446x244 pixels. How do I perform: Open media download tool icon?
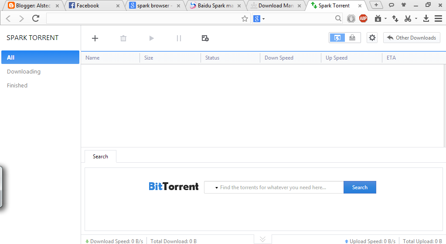click(378, 18)
